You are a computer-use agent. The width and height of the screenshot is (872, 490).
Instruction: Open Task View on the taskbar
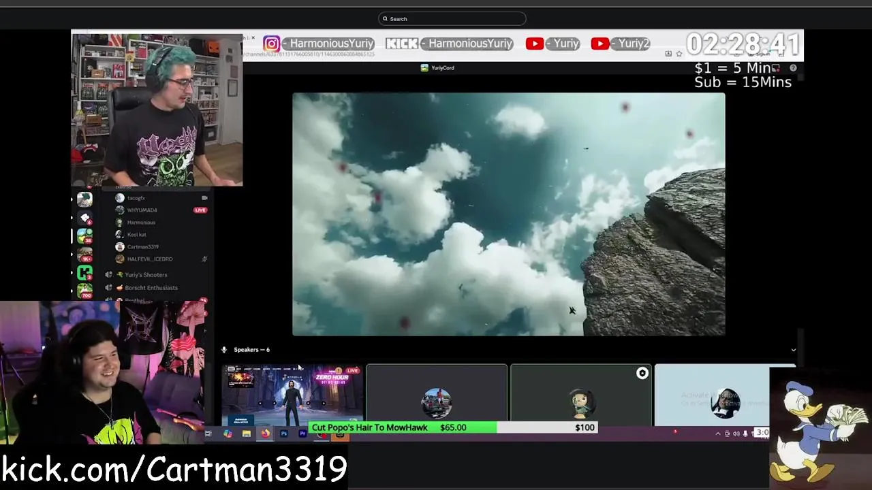point(208,434)
